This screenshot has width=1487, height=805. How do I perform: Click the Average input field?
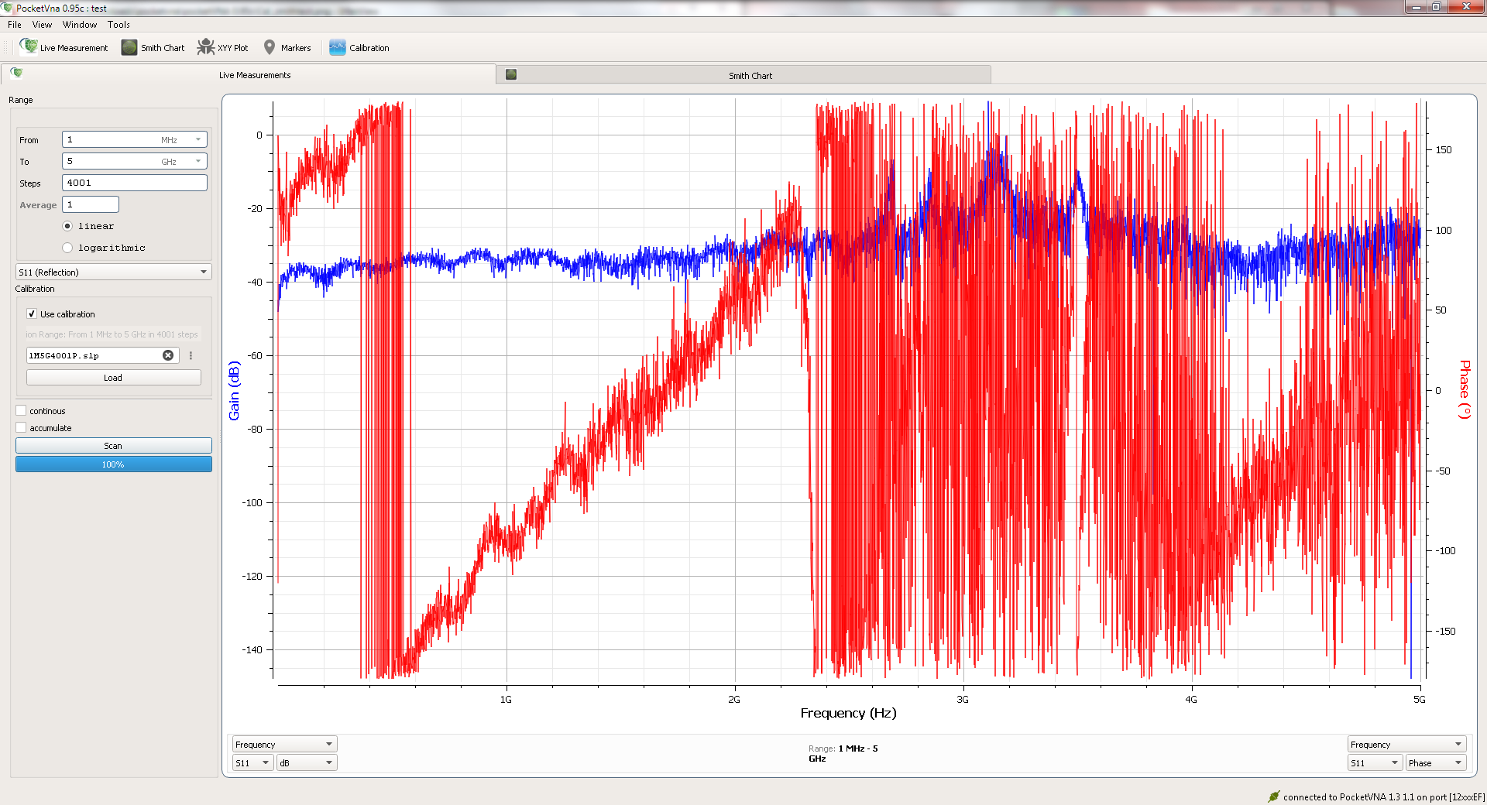pos(91,204)
